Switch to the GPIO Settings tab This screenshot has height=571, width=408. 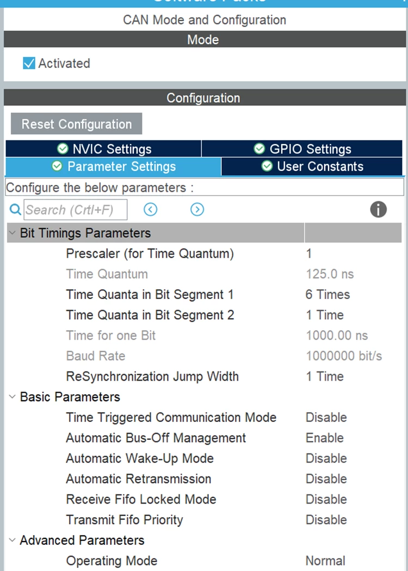(302, 148)
